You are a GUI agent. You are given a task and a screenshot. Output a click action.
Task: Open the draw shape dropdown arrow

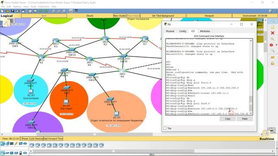coord(276,45)
